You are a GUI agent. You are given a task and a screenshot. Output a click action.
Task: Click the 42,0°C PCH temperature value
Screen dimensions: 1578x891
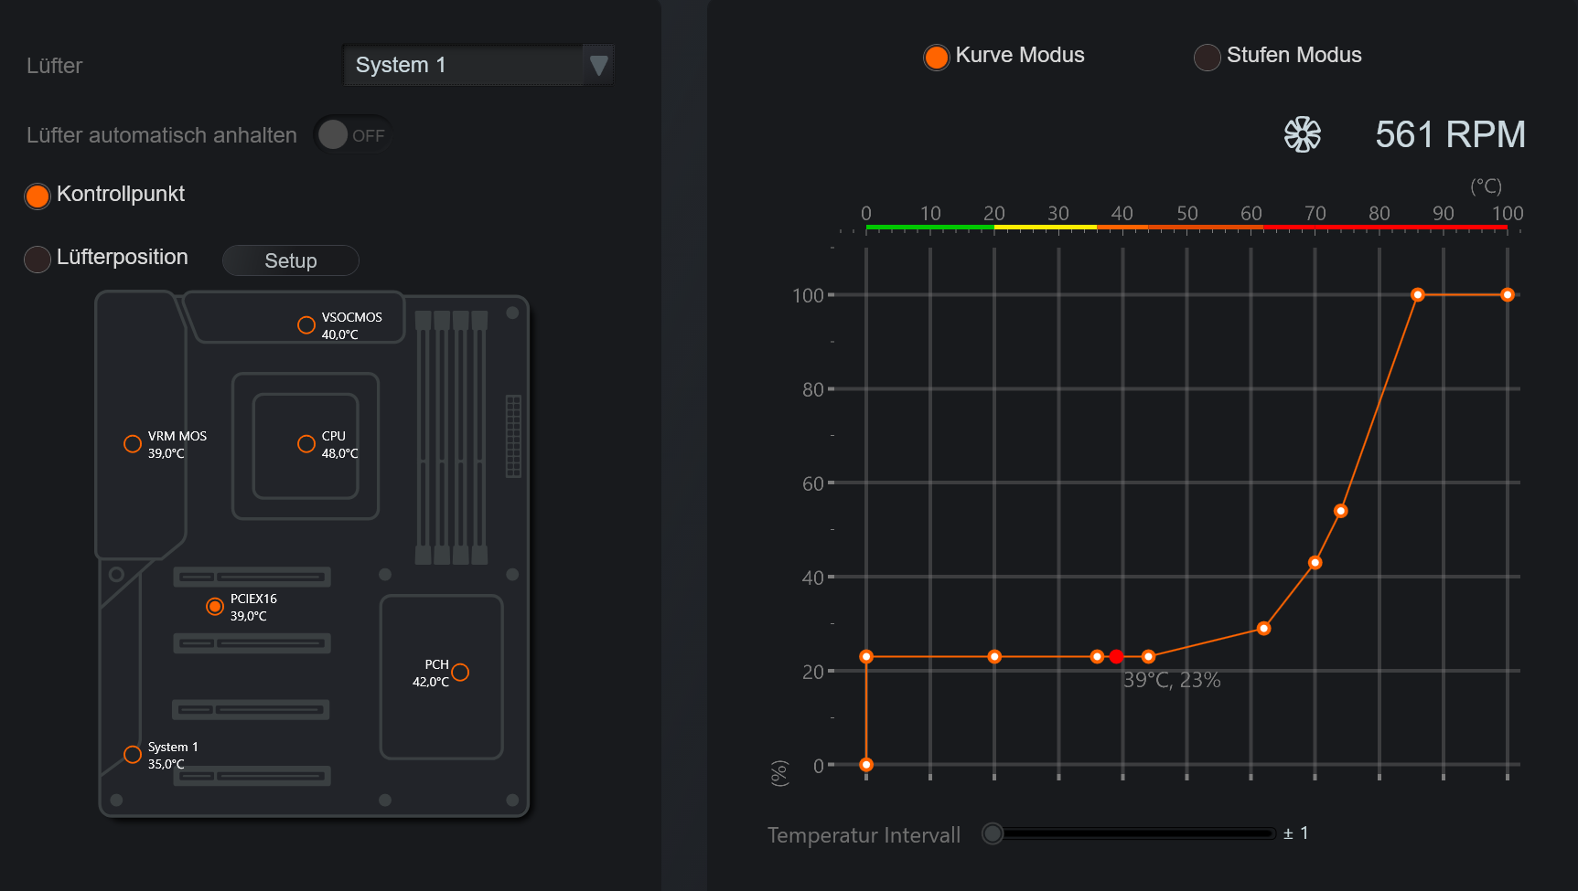click(x=430, y=682)
